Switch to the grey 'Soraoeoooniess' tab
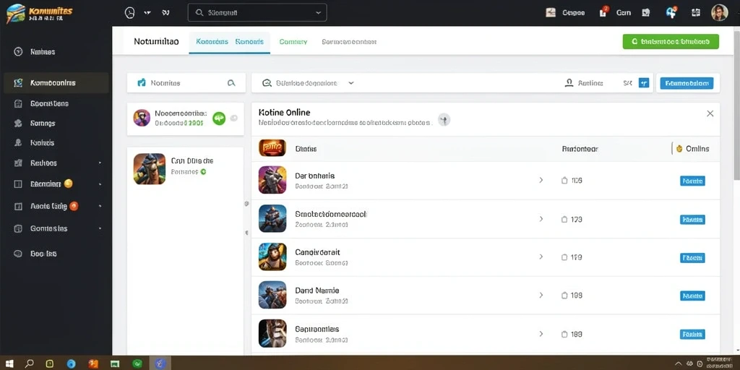This screenshot has width=740, height=370. pyautogui.click(x=349, y=41)
